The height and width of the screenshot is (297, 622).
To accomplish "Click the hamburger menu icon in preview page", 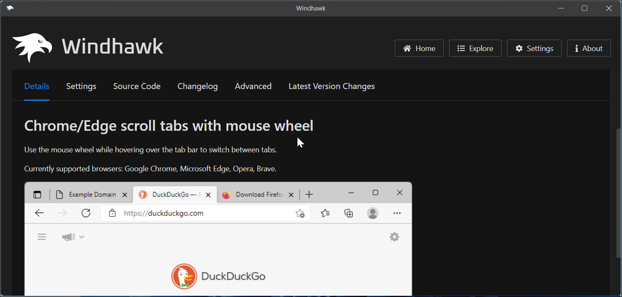I will pos(42,237).
